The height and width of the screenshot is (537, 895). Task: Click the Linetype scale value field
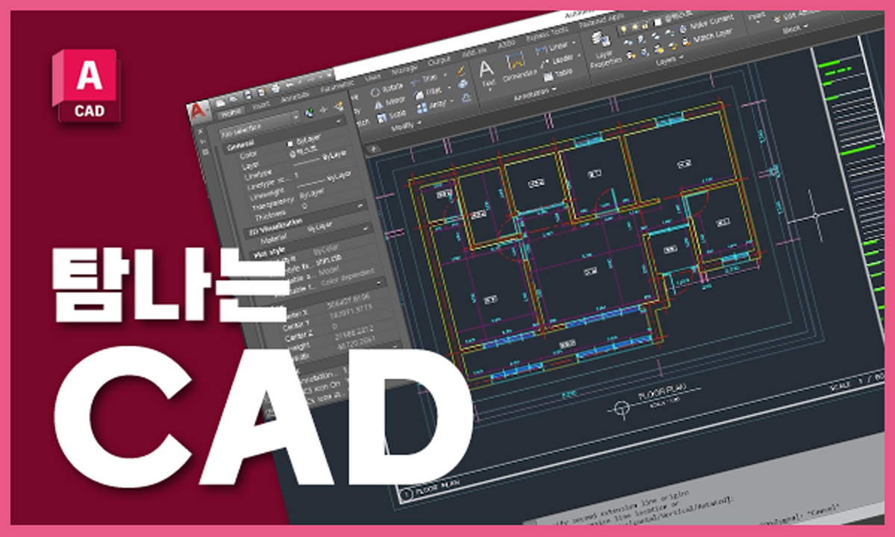tap(296, 175)
